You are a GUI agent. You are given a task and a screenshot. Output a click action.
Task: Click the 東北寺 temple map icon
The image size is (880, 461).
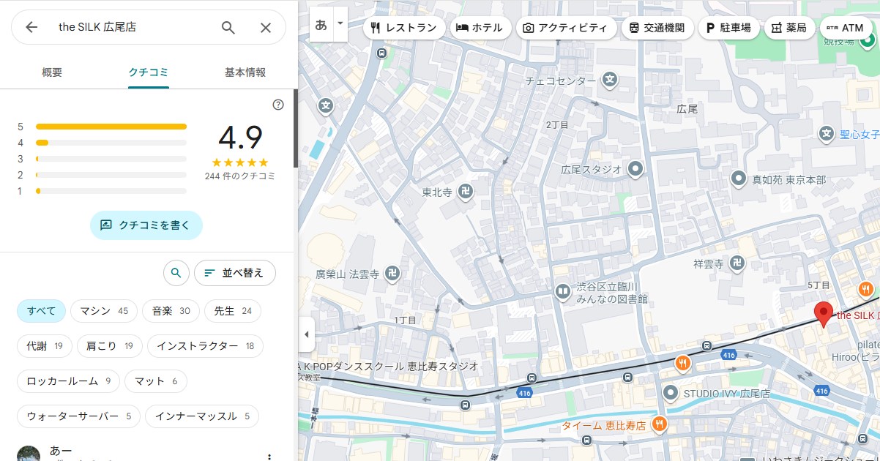tap(465, 192)
